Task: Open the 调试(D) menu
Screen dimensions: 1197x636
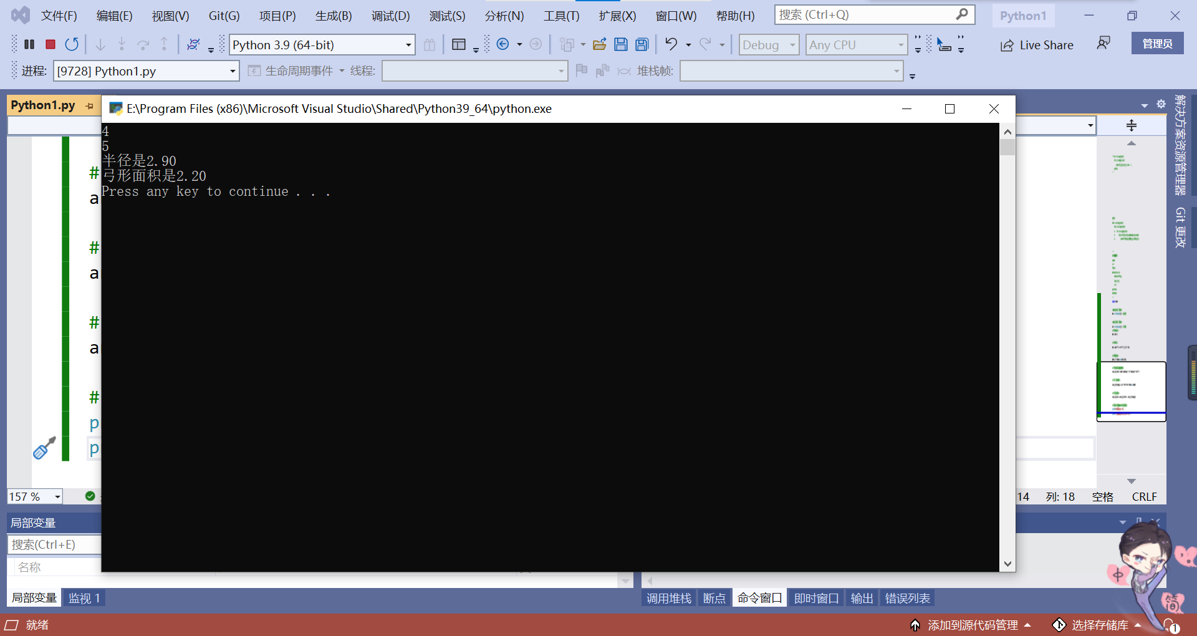Action: click(x=390, y=15)
